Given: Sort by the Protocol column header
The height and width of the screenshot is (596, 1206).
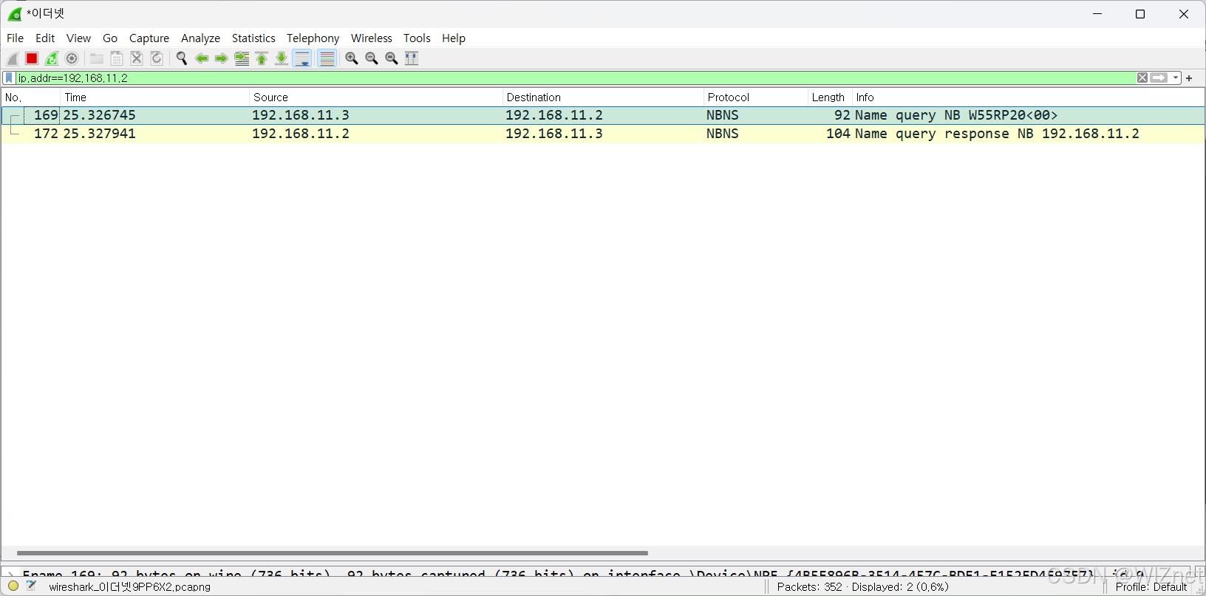Looking at the screenshot, I should (755, 97).
